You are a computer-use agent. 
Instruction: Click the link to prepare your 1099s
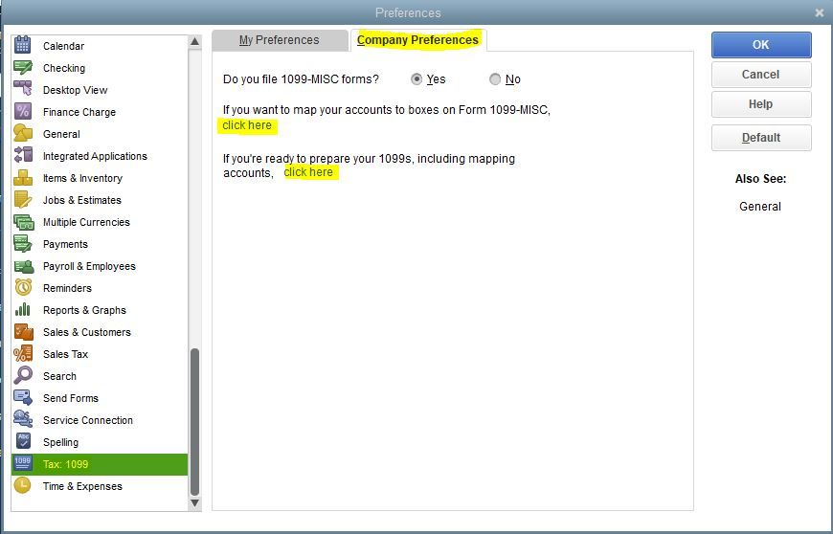tap(308, 172)
